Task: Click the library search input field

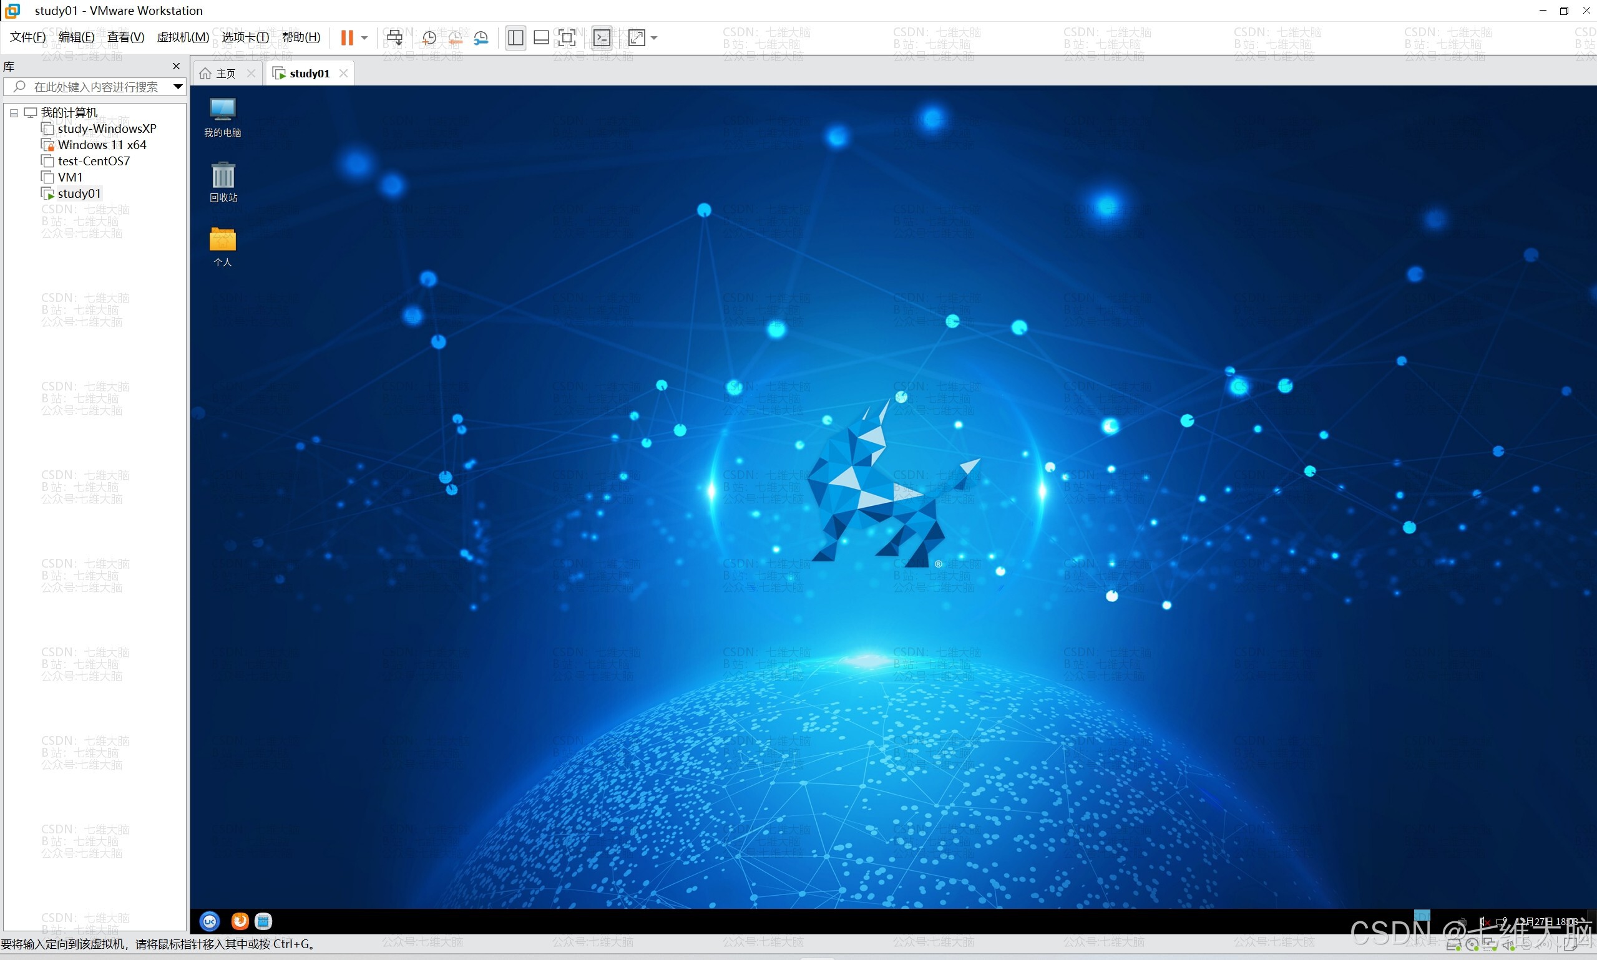Action: pyautogui.click(x=95, y=86)
